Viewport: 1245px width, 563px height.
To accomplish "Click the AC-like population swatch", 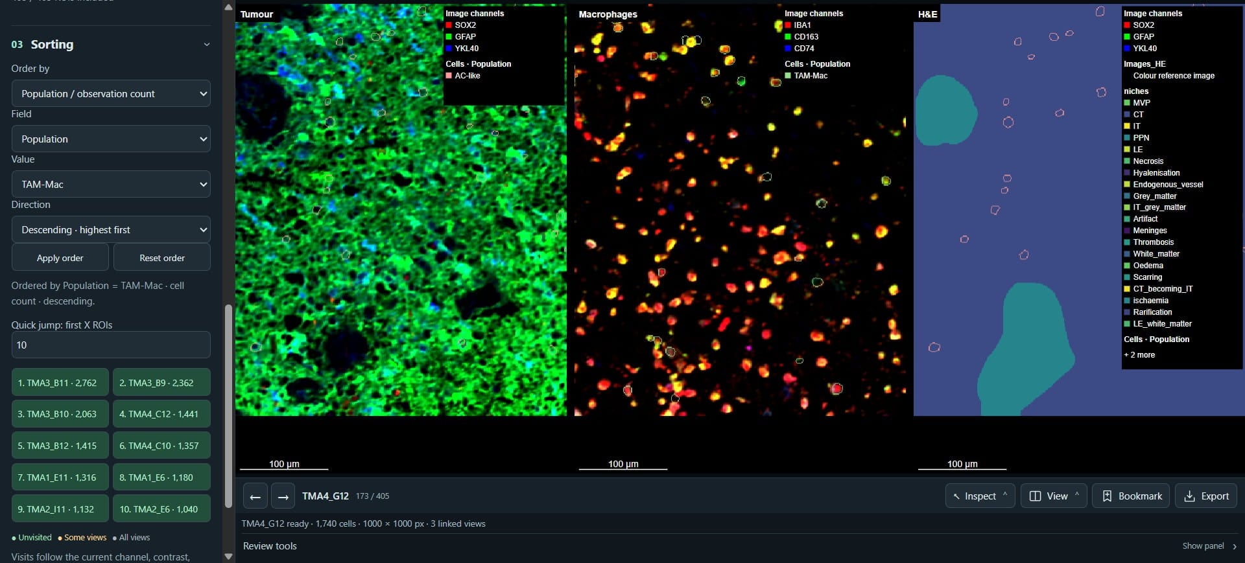I will [x=449, y=76].
